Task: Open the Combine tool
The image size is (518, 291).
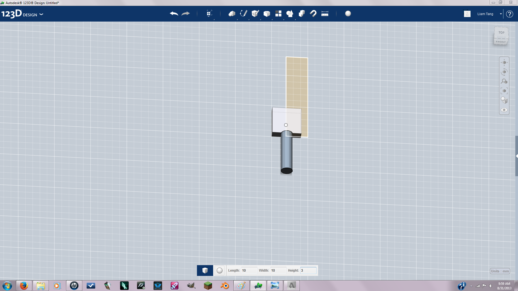Action: pos(302,13)
